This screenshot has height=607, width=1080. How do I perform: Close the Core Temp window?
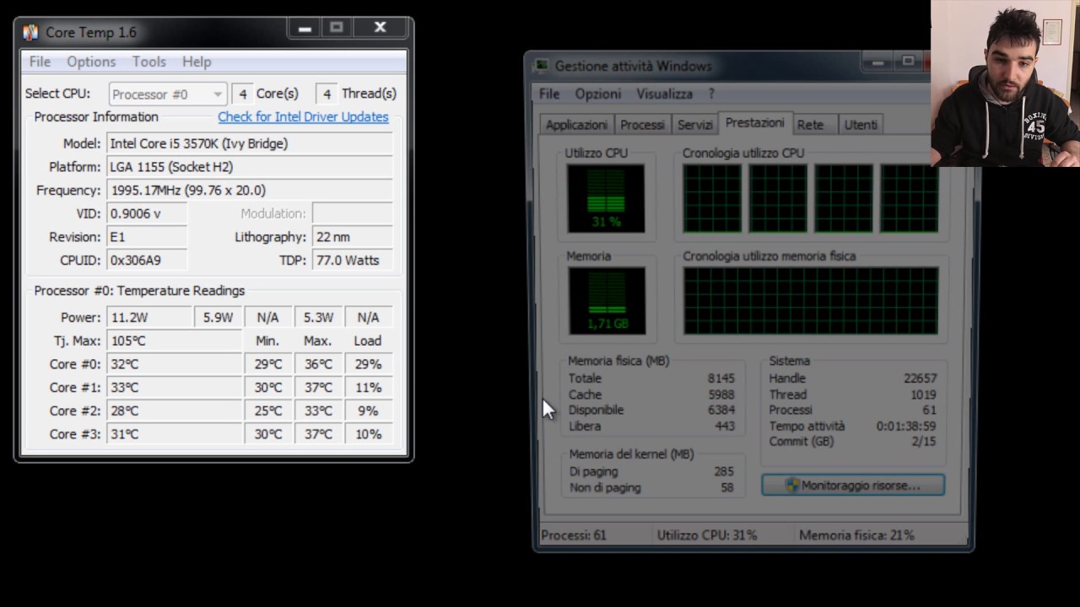tap(381, 29)
